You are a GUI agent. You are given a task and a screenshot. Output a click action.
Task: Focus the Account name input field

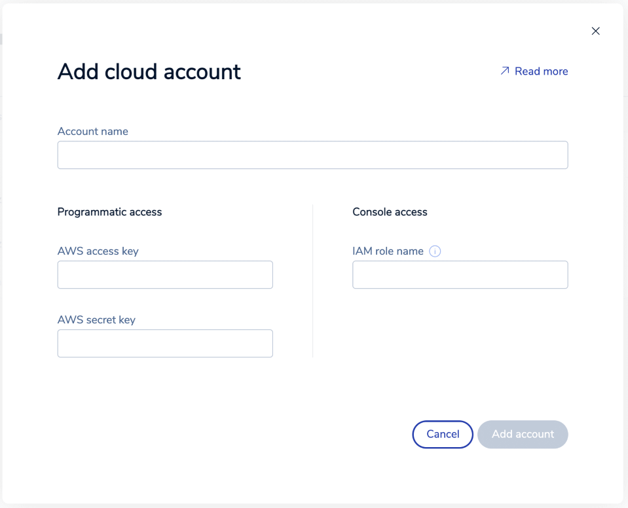[x=312, y=155]
